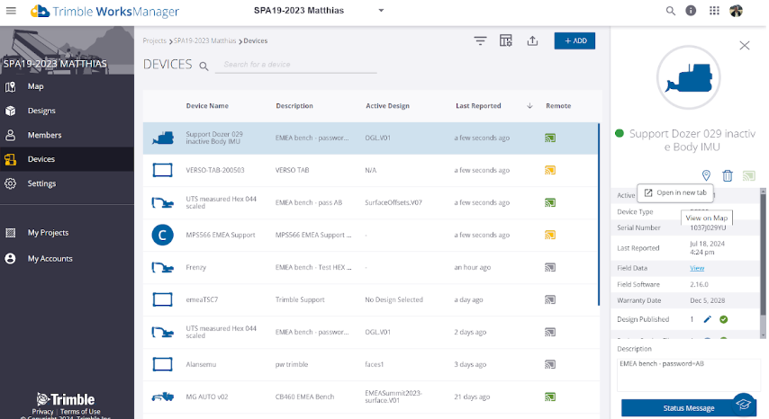
Task: Open remote access for VERSO-TAB-200503
Action: pyautogui.click(x=550, y=170)
